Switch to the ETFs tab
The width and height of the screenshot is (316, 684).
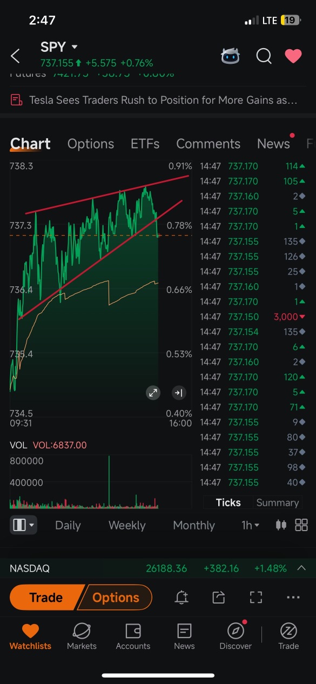point(145,144)
